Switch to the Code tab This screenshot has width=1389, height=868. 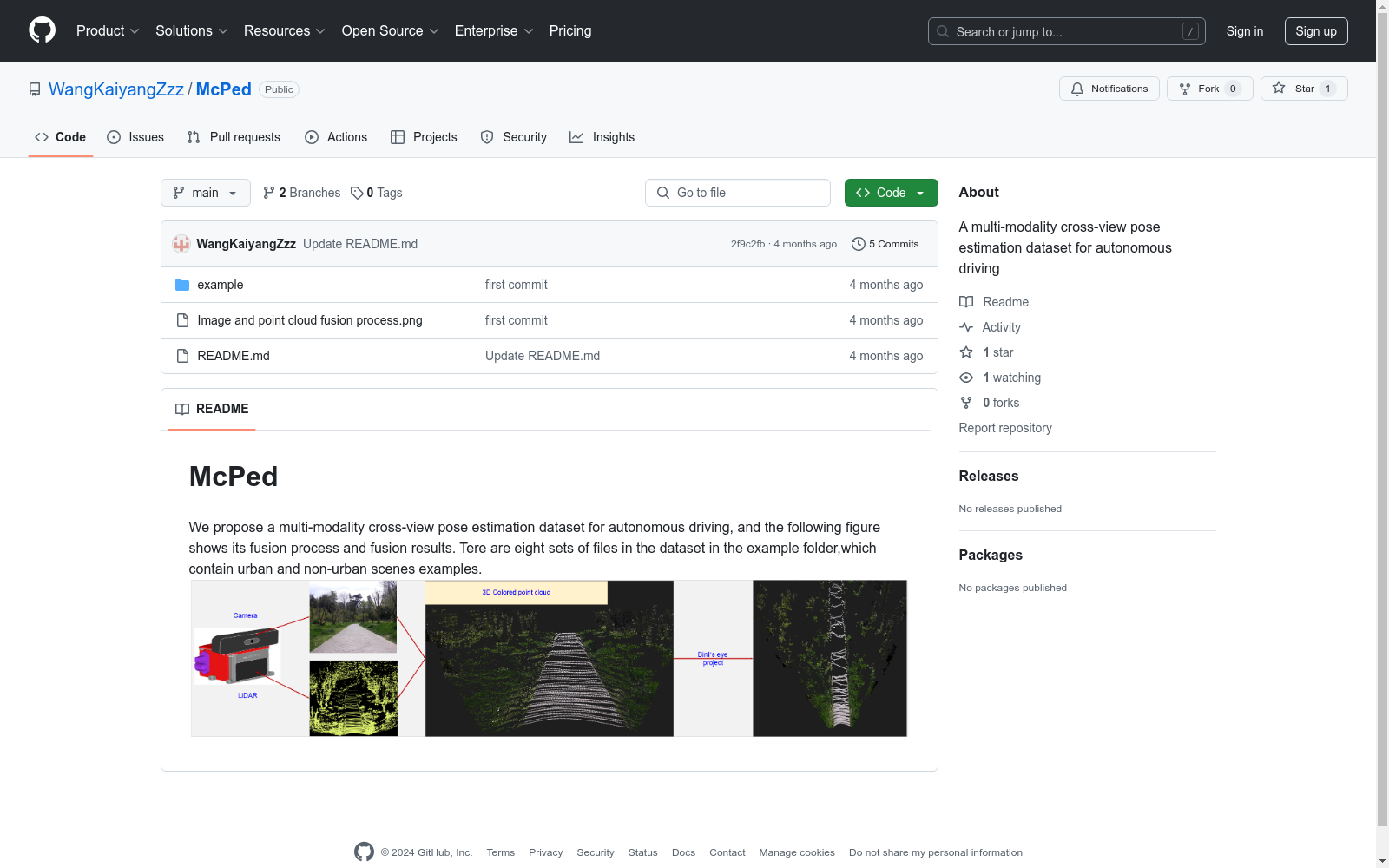(61, 137)
